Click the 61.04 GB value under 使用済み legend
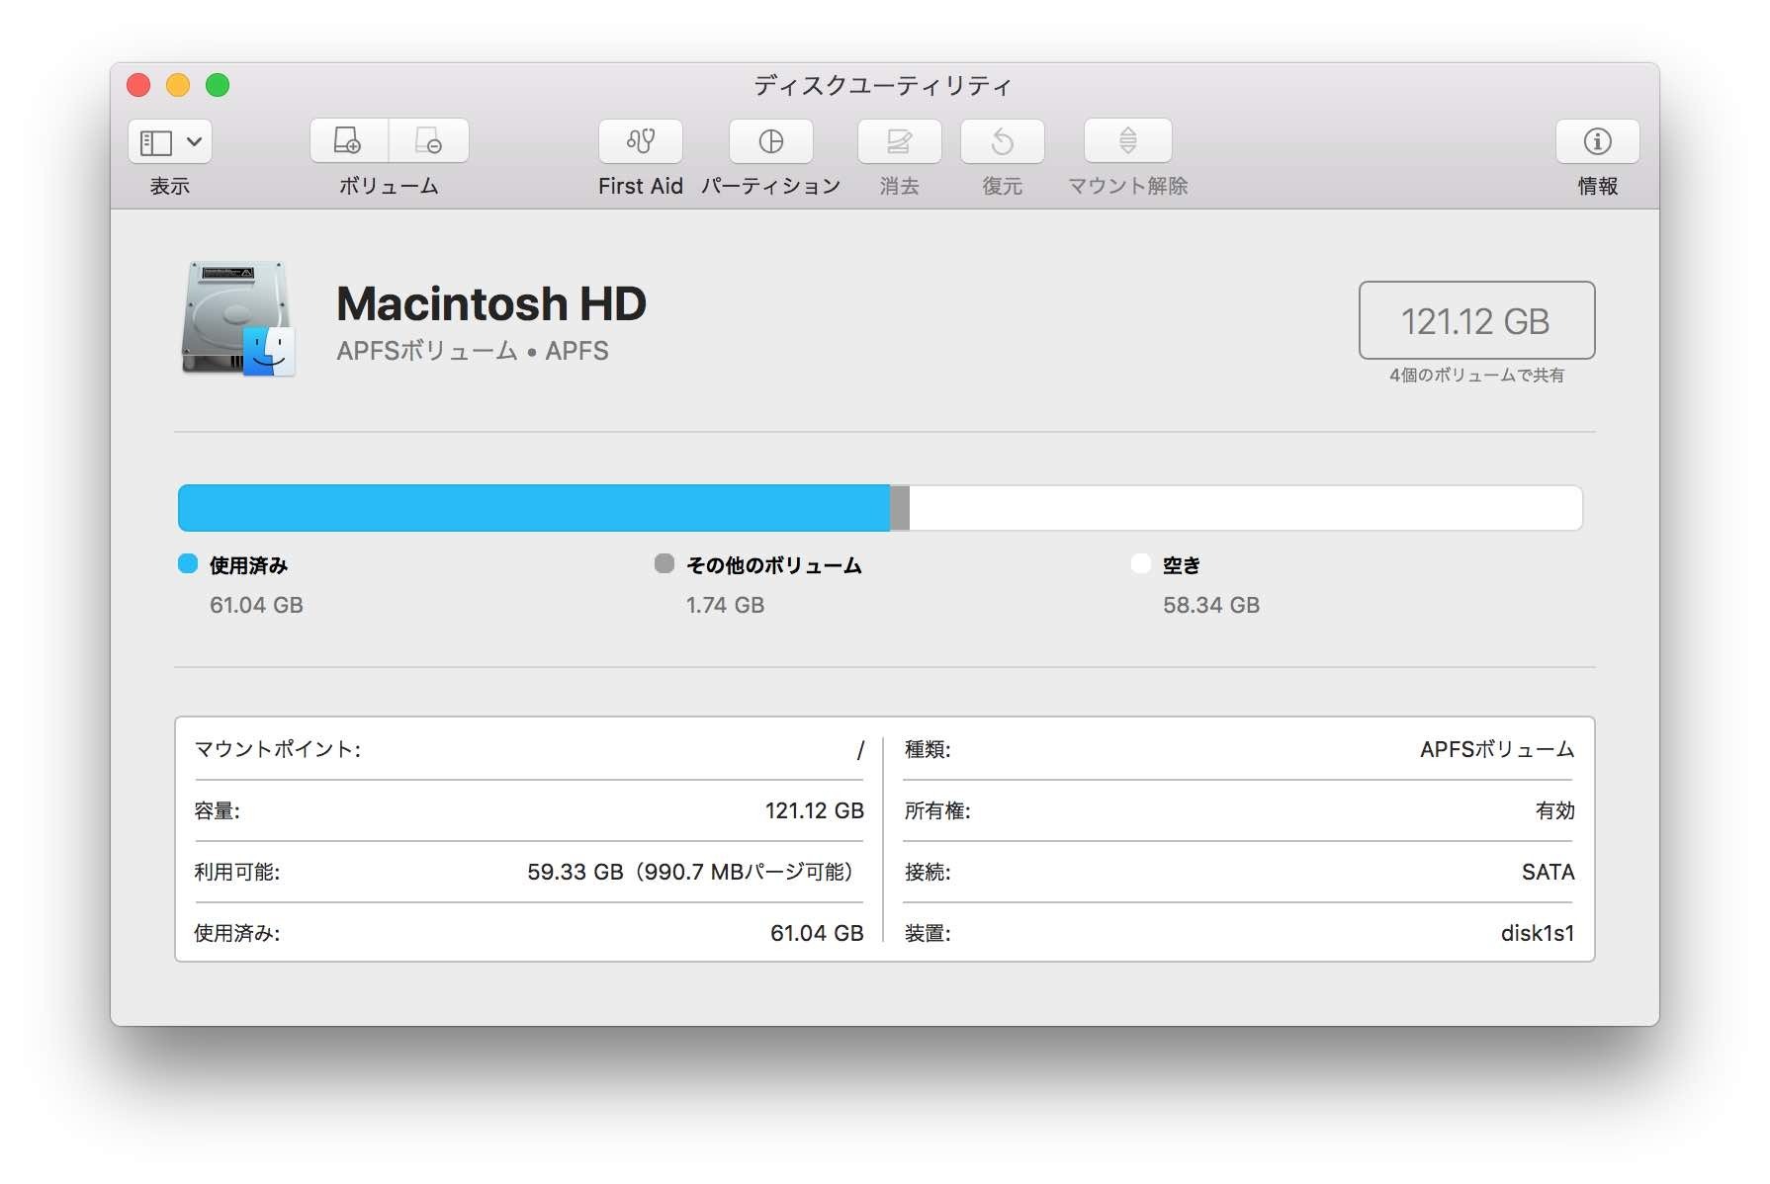The image size is (1770, 1184). click(x=256, y=605)
